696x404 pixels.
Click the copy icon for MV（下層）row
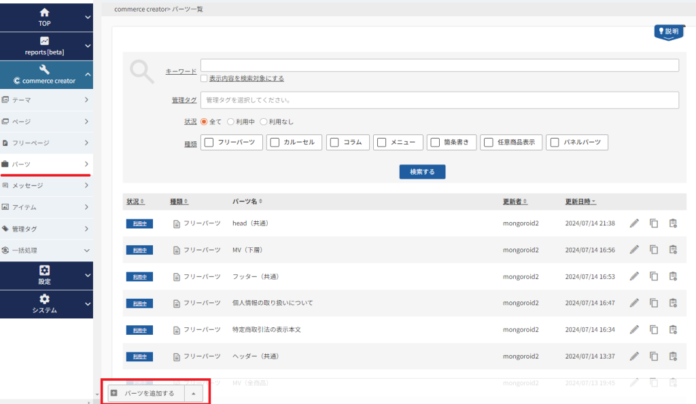tap(654, 250)
